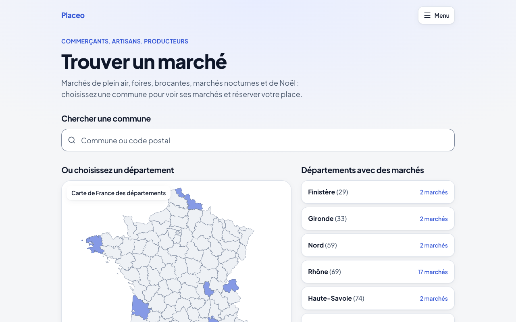Click the paragraph starting "Marchés de plein air"

pos(182,89)
